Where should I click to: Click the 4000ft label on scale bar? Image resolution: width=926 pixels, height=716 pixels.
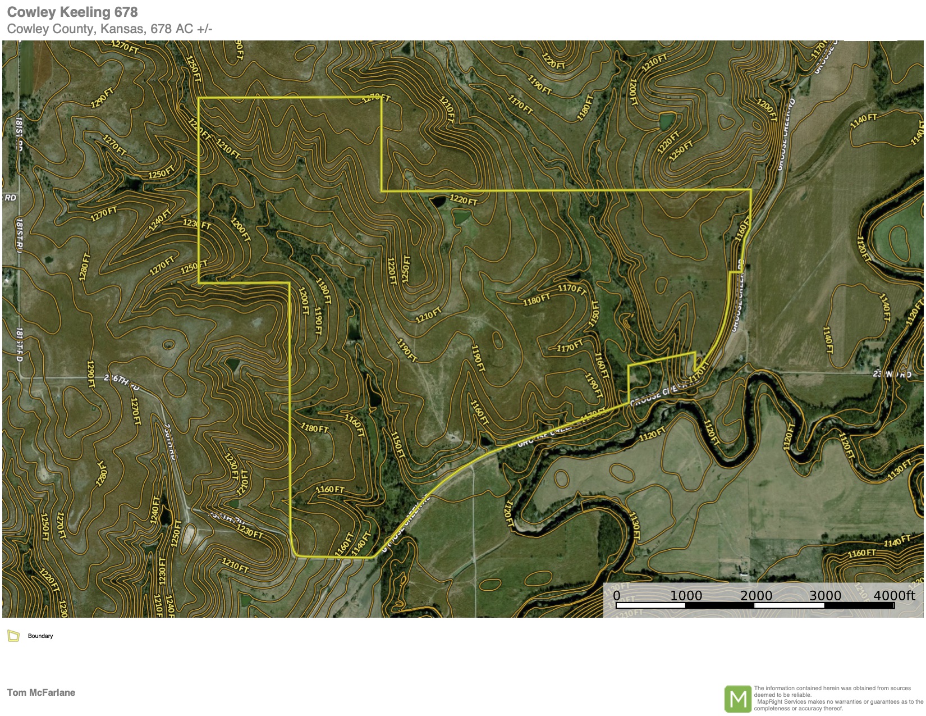pyautogui.click(x=893, y=595)
